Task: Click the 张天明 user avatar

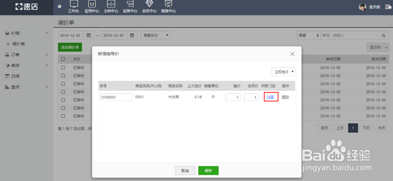Action: [x=362, y=7]
